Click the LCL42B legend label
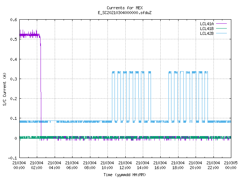Viewport: 238px width, 178px height. (x=207, y=33)
